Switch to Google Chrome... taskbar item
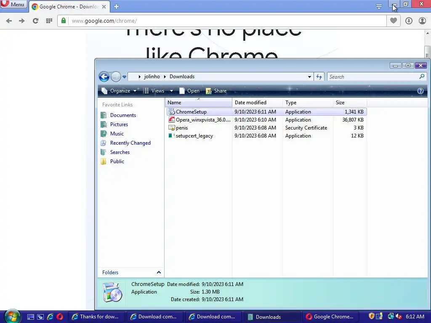The image size is (431, 323). 330,317
